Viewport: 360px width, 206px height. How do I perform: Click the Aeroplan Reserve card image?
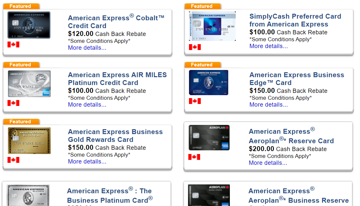click(x=209, y=138)
